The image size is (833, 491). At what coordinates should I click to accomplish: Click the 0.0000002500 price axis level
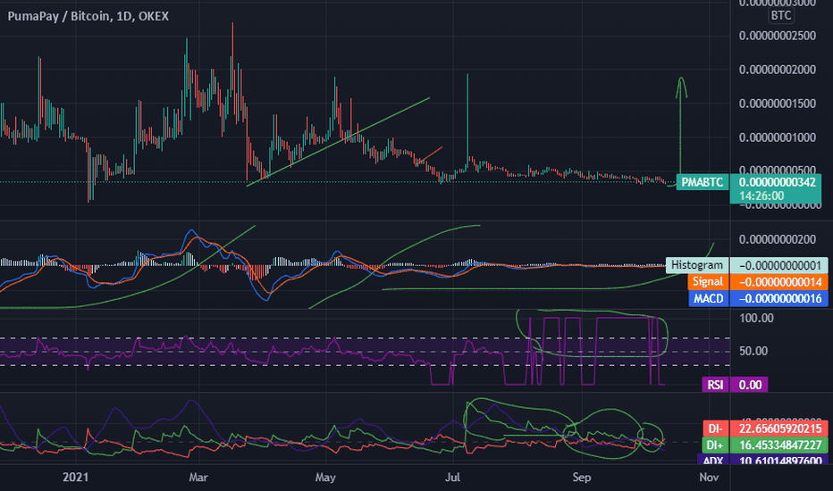(x=778, y=36)
